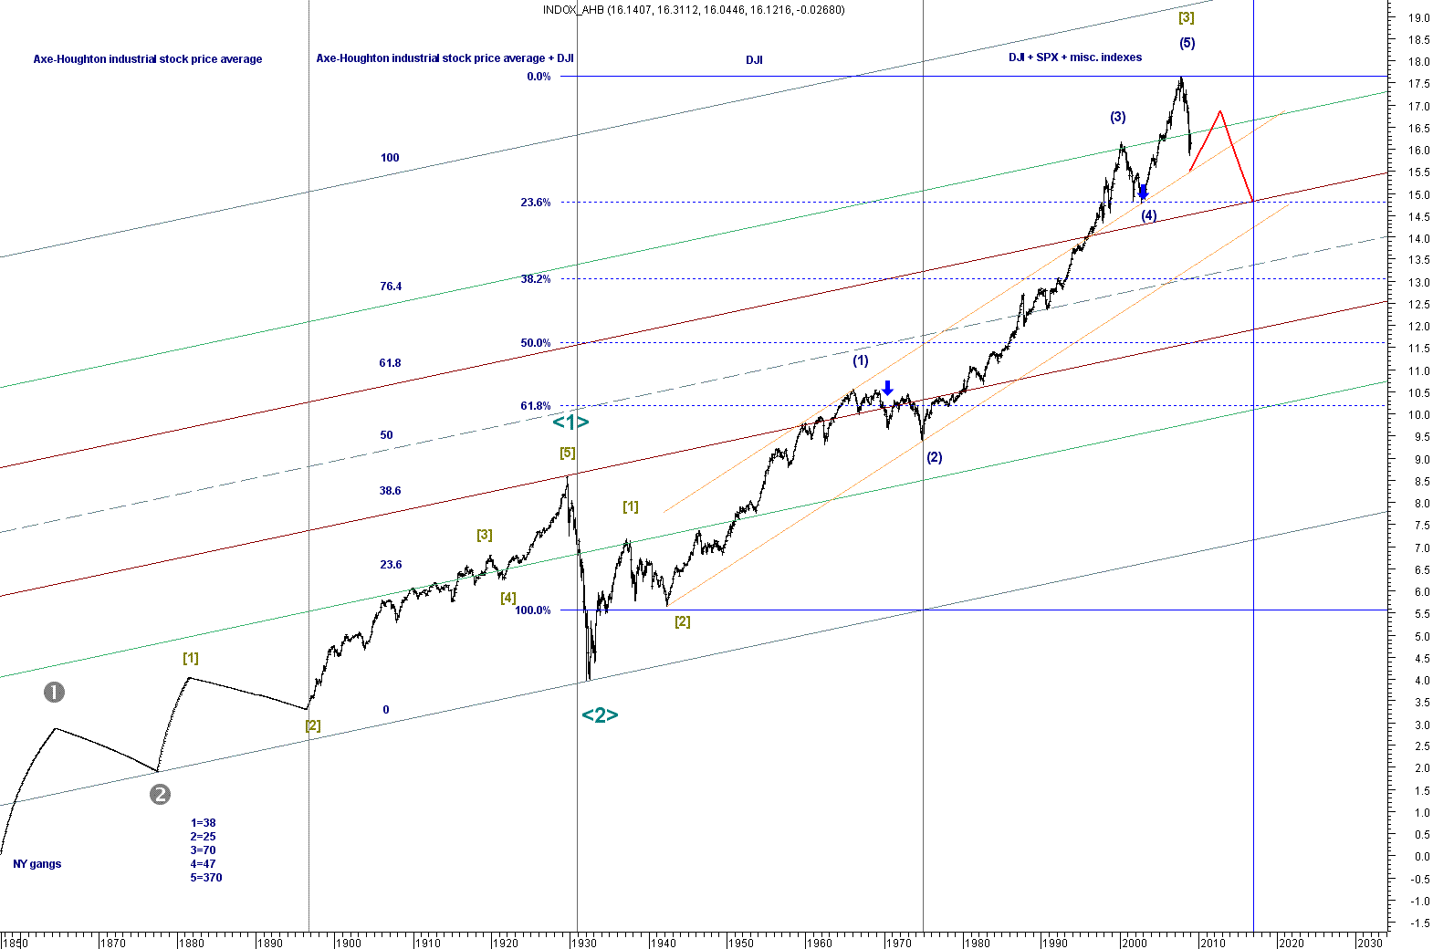The width and height of the screenshot is (1433, 949).
Task: Click the 2000 year on the time axis
Action: tap(1134, 943)
